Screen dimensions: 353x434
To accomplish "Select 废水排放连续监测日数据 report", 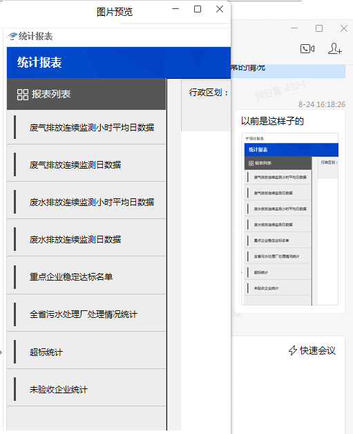I will click(x=86, y=239).
